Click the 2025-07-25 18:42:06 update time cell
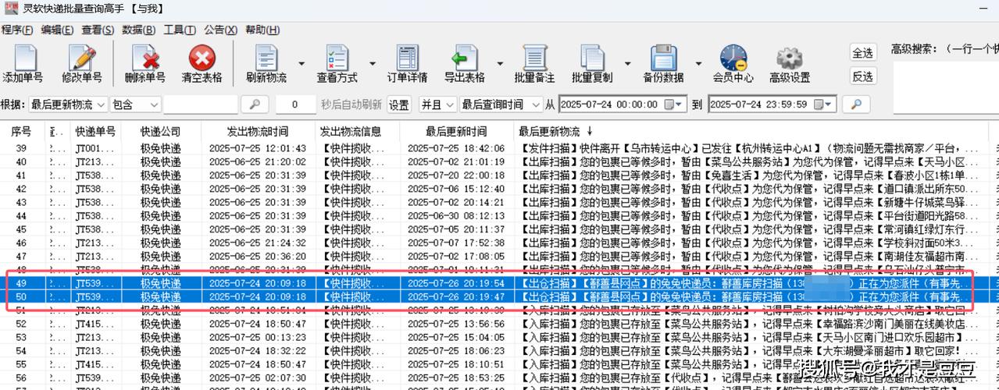The height and width of the screenshot is (390, 999). 456,148
